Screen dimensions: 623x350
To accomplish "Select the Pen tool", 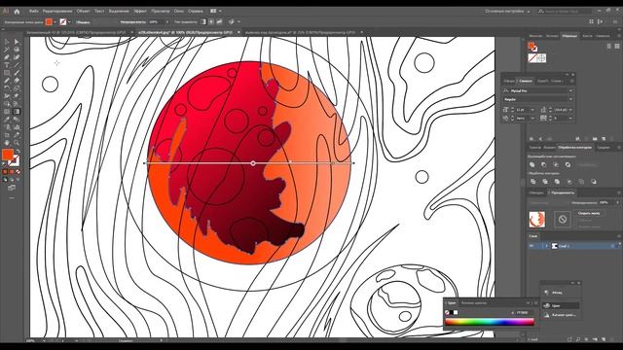I will click(7, 57).
